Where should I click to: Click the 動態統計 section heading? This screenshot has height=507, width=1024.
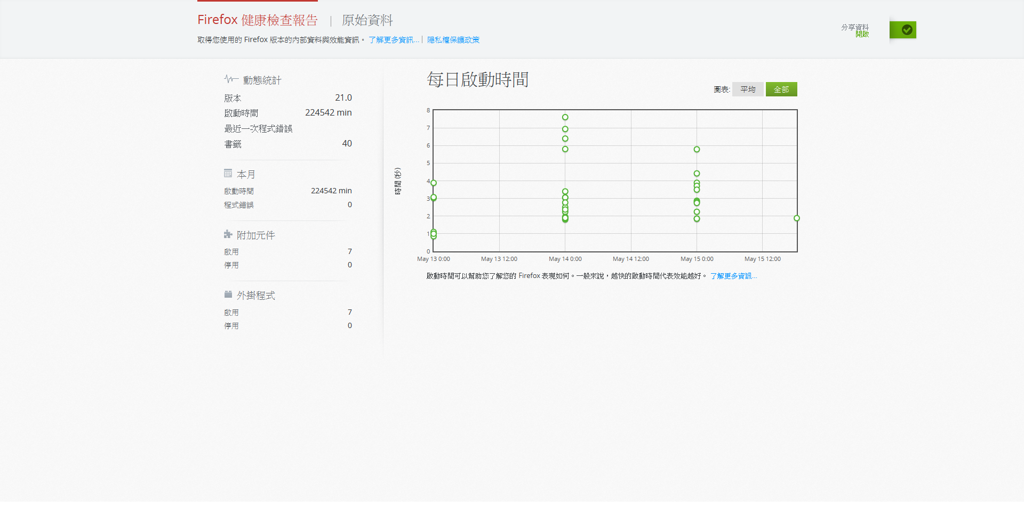click(x=262, y=80)
